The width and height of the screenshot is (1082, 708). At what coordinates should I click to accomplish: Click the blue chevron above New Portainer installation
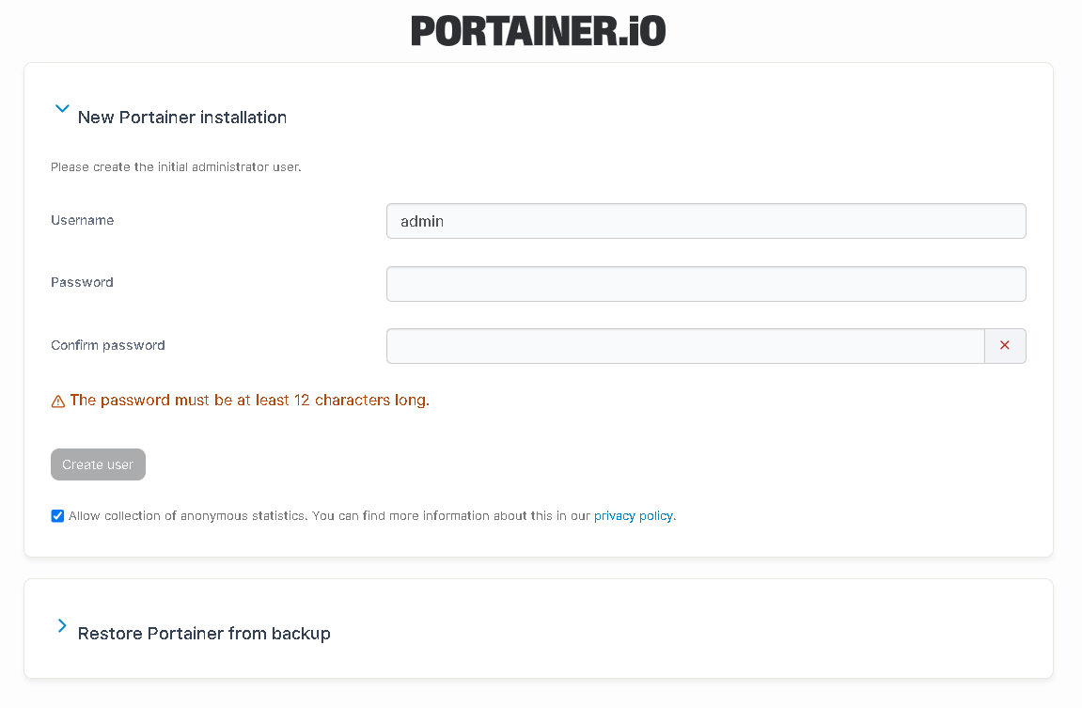pos(62,108)
